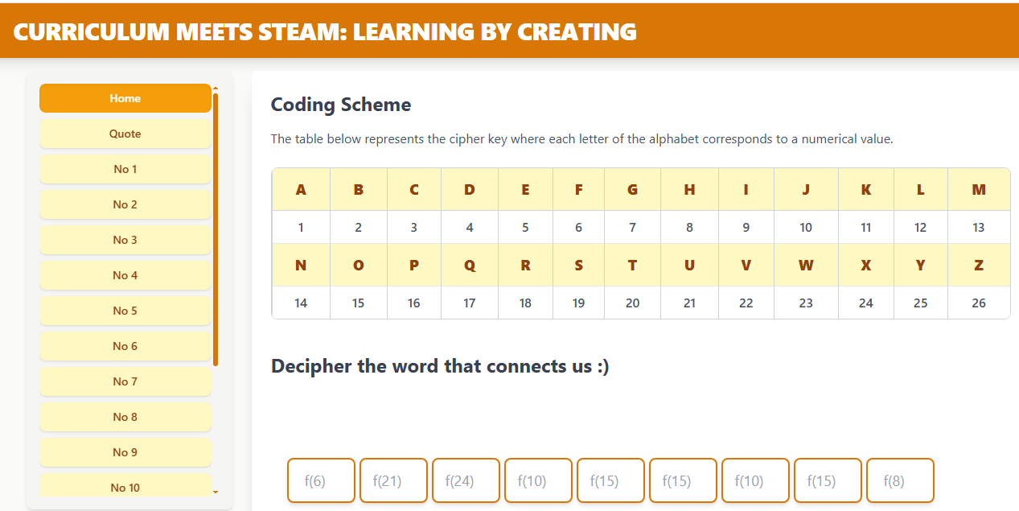Open the No 6 section
This screenshot has height=511, width=1019.
(x=125, y=346)
